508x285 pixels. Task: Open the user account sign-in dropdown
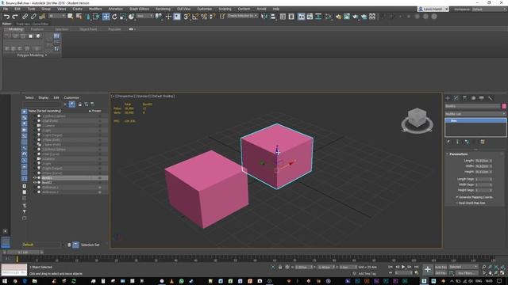433,9
